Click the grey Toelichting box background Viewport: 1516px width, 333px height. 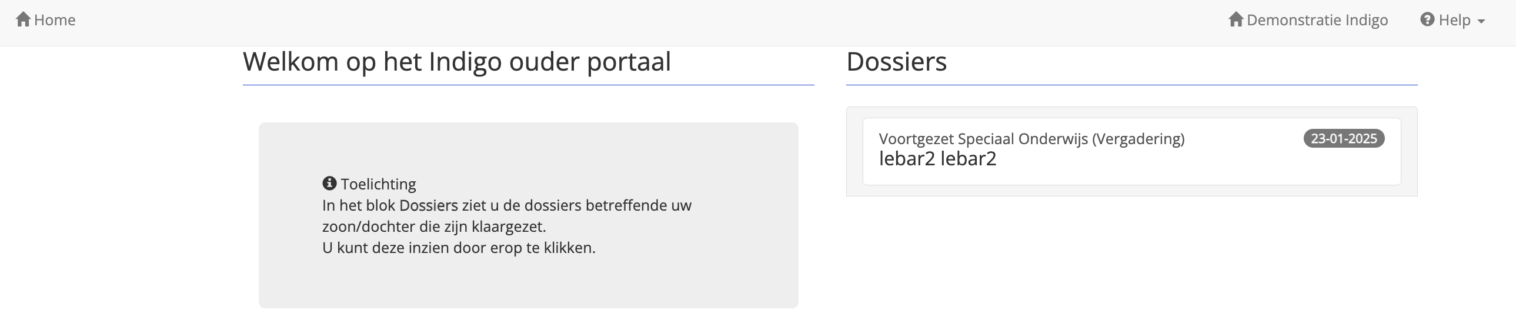(x=530, y=282)
